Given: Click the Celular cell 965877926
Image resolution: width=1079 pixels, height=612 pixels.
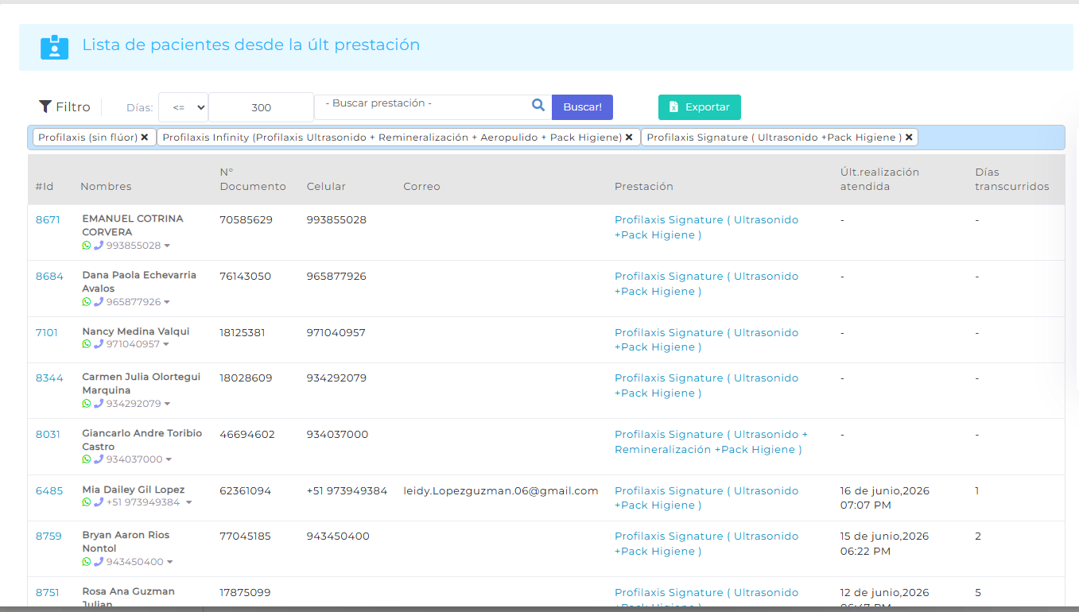Looking at the screenshot, I should [336, 277].
